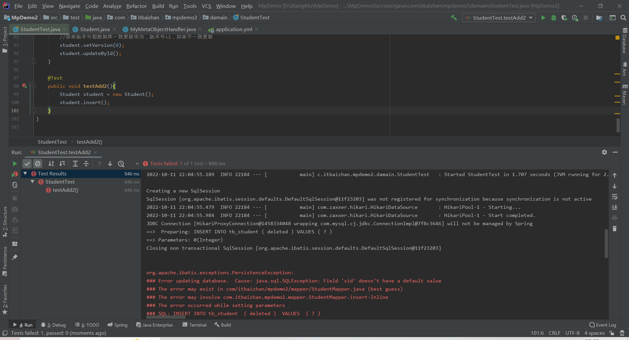This screenshot has width=629, height=340.
Task: Open run configuration dropdown StudentTest.testAdd2
Action: point(499,18)
